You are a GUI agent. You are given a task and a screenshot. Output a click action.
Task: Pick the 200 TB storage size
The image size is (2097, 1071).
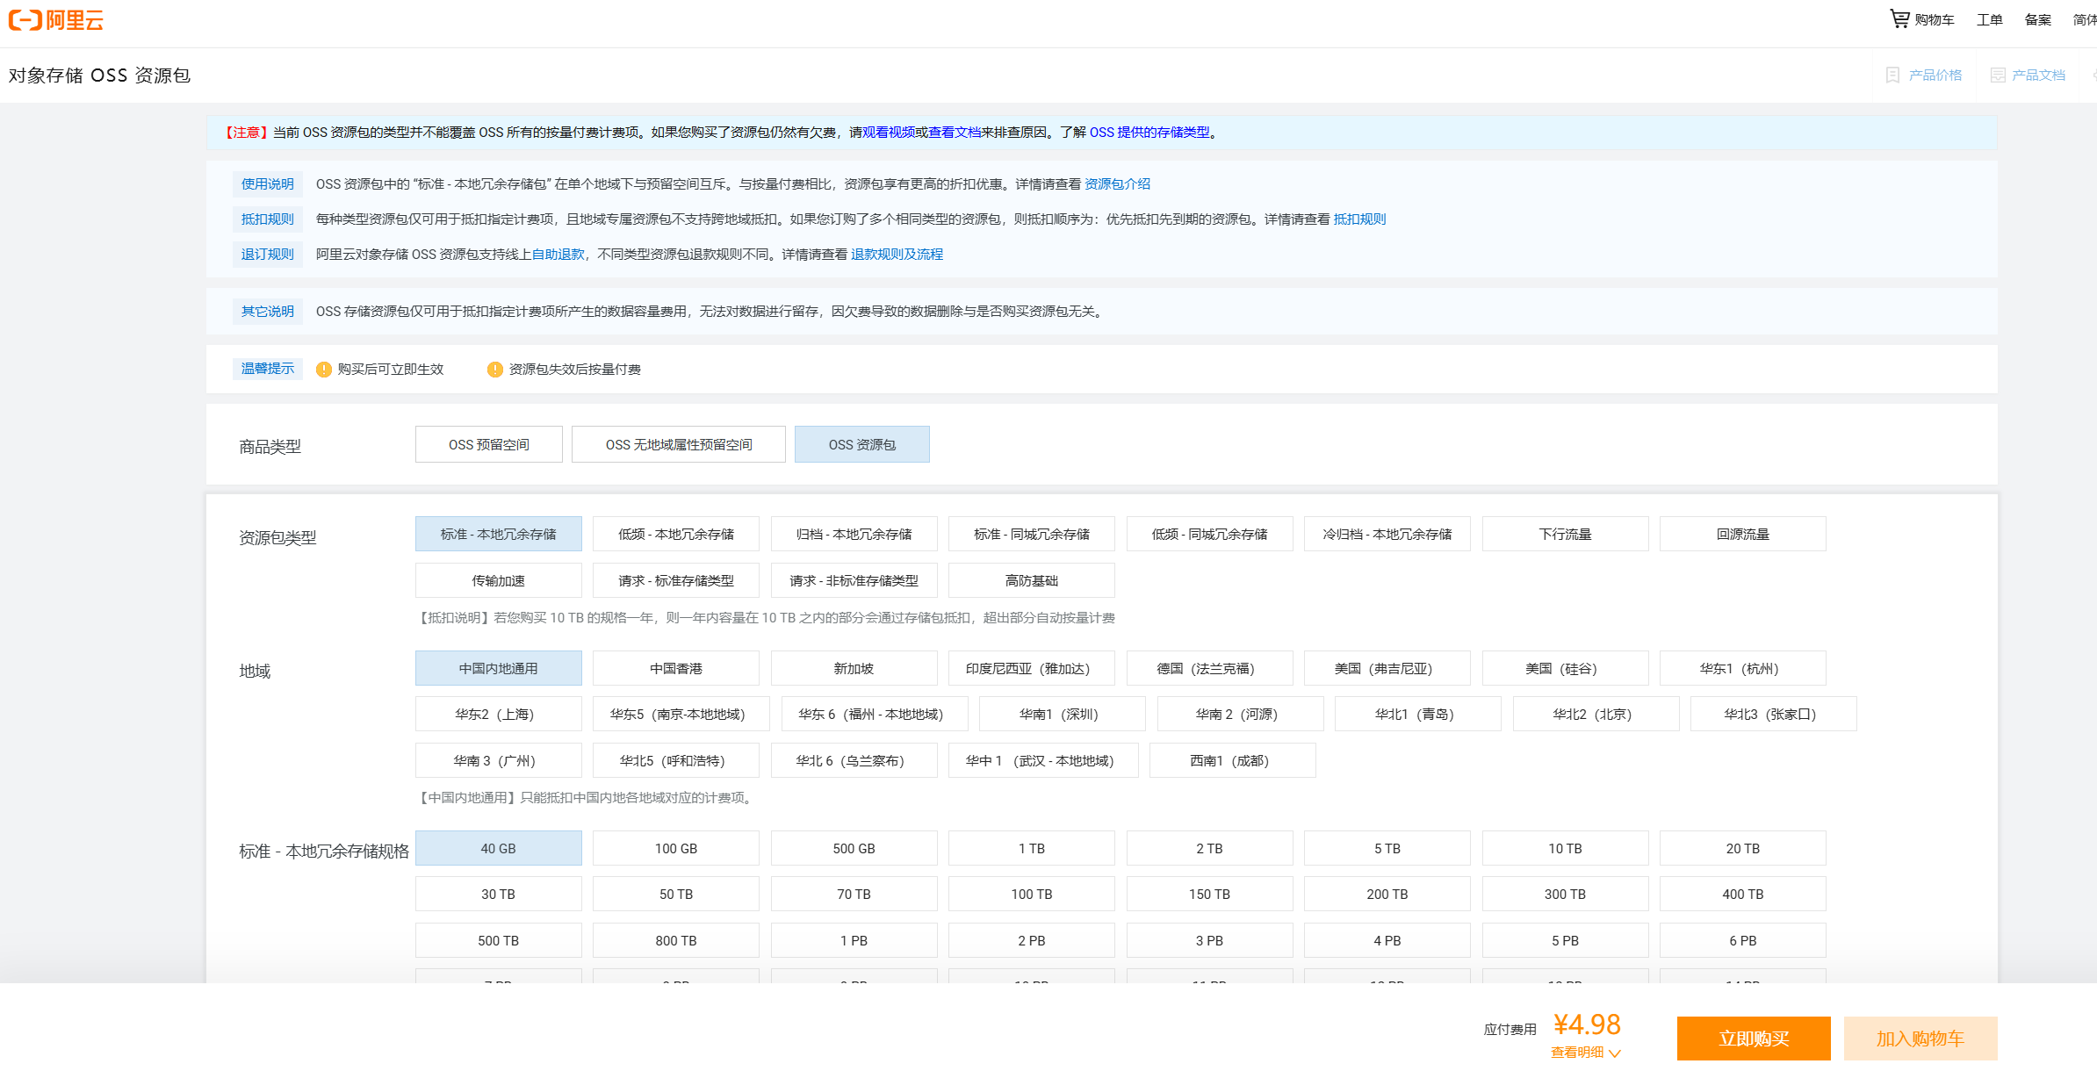pyautogui.click(x=1387, y=895)
